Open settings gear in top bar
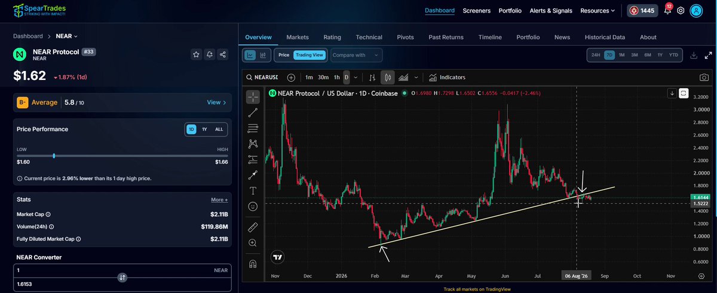The image size is (717, 293). click(681, 10)
